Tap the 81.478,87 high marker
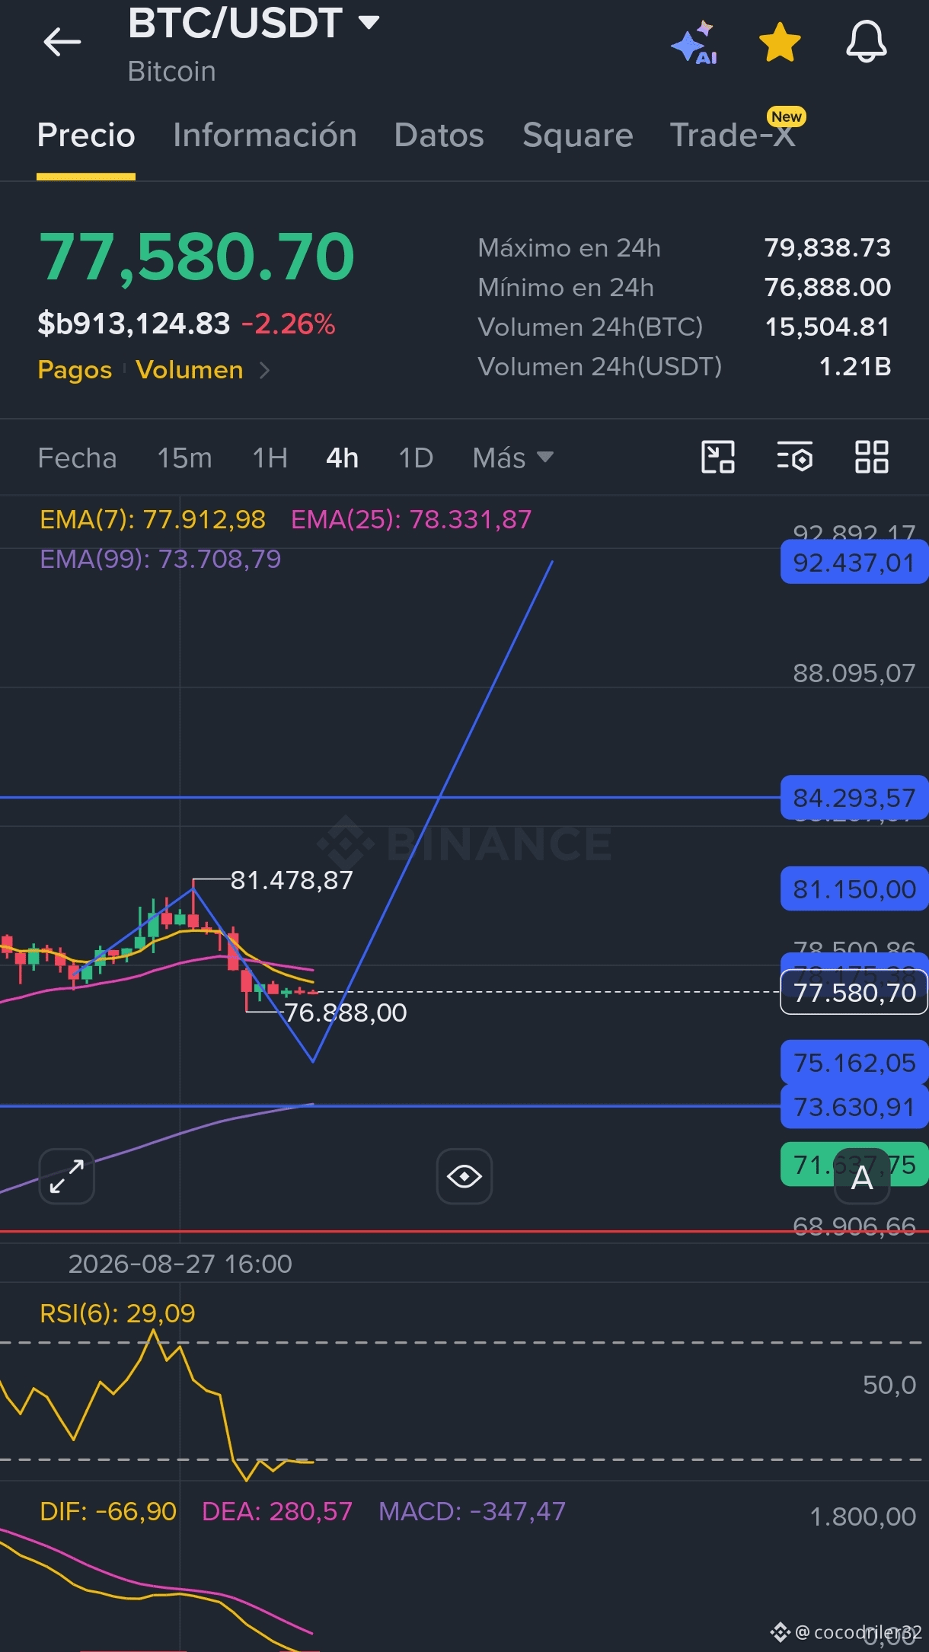This screenshot has width=929, height=1652. point(292,881)
